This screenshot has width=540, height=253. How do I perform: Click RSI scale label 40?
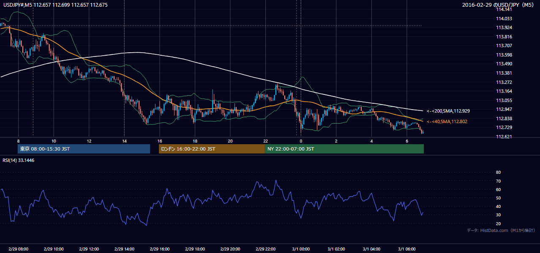click(x=498, y=206)
